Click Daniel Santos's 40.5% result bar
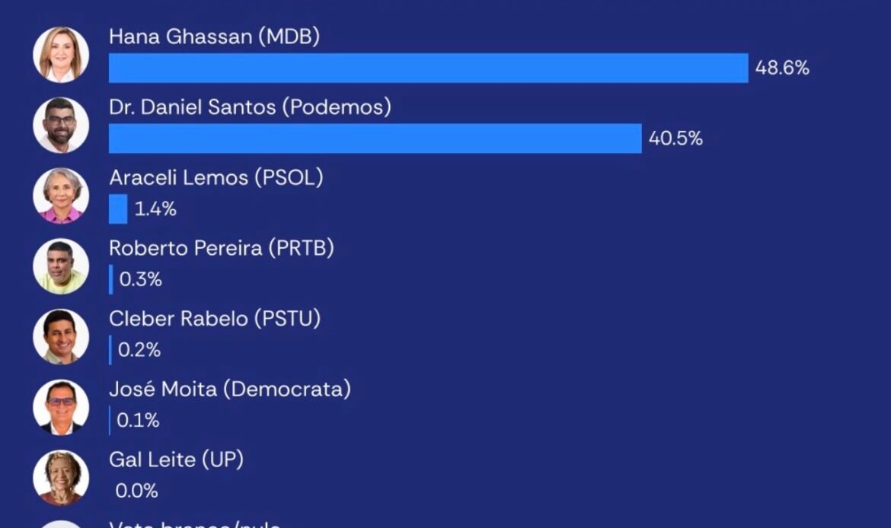891x528 pixels. click(x=375, y=138)
